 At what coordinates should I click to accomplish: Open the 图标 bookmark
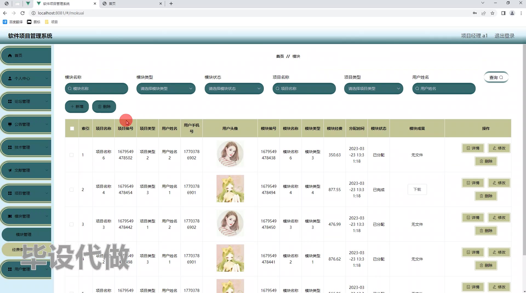point(34,22)
